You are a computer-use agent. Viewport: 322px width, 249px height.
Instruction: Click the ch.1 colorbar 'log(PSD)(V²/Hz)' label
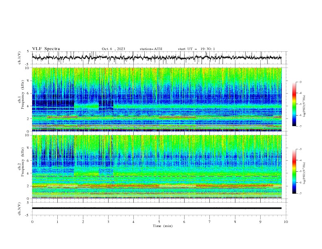point(304,106)
